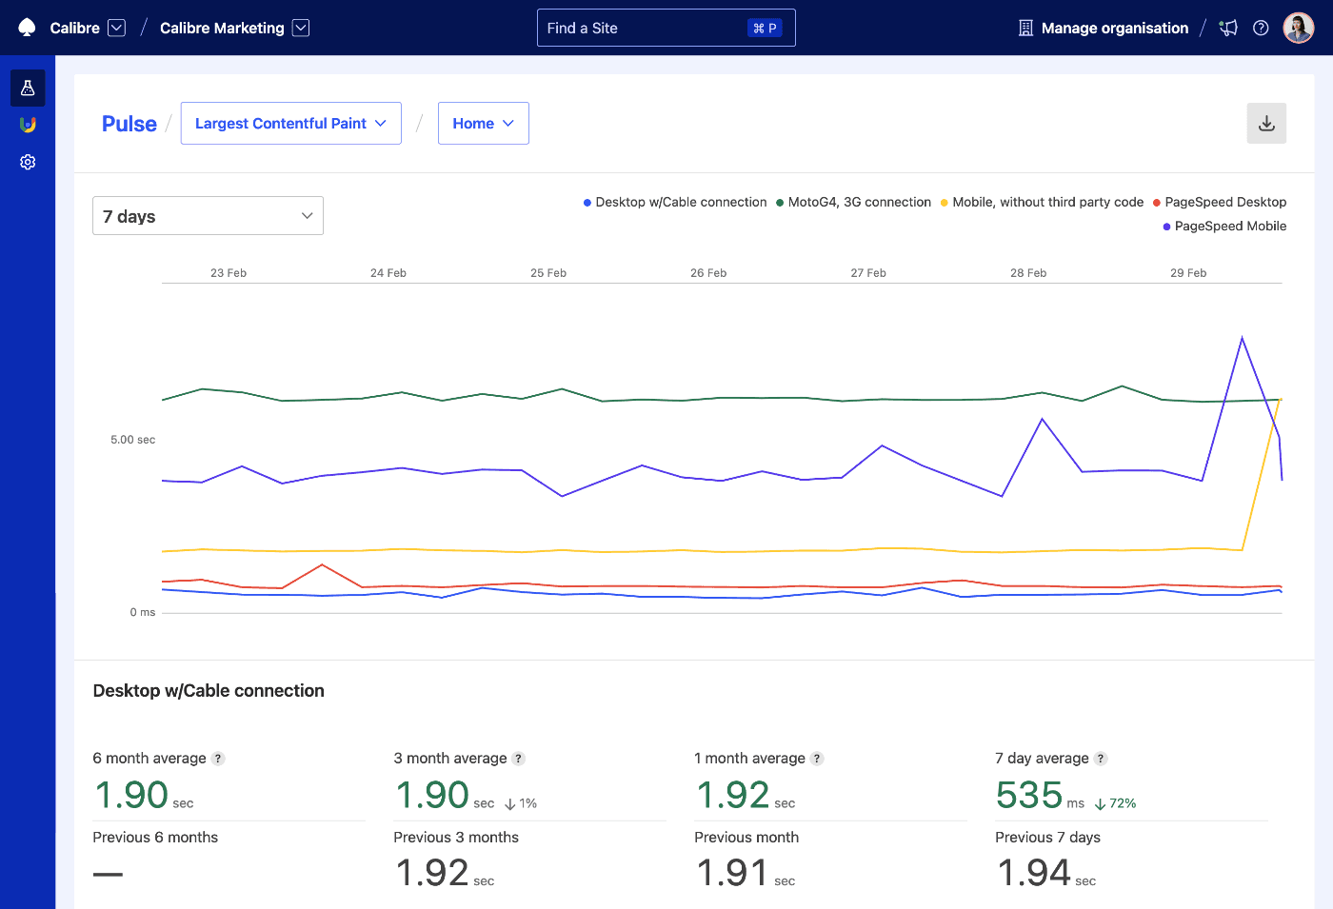This screenshot has height=909, width=1333.
Task: Click the Pulse breadcrumb link
Action: 129,123
